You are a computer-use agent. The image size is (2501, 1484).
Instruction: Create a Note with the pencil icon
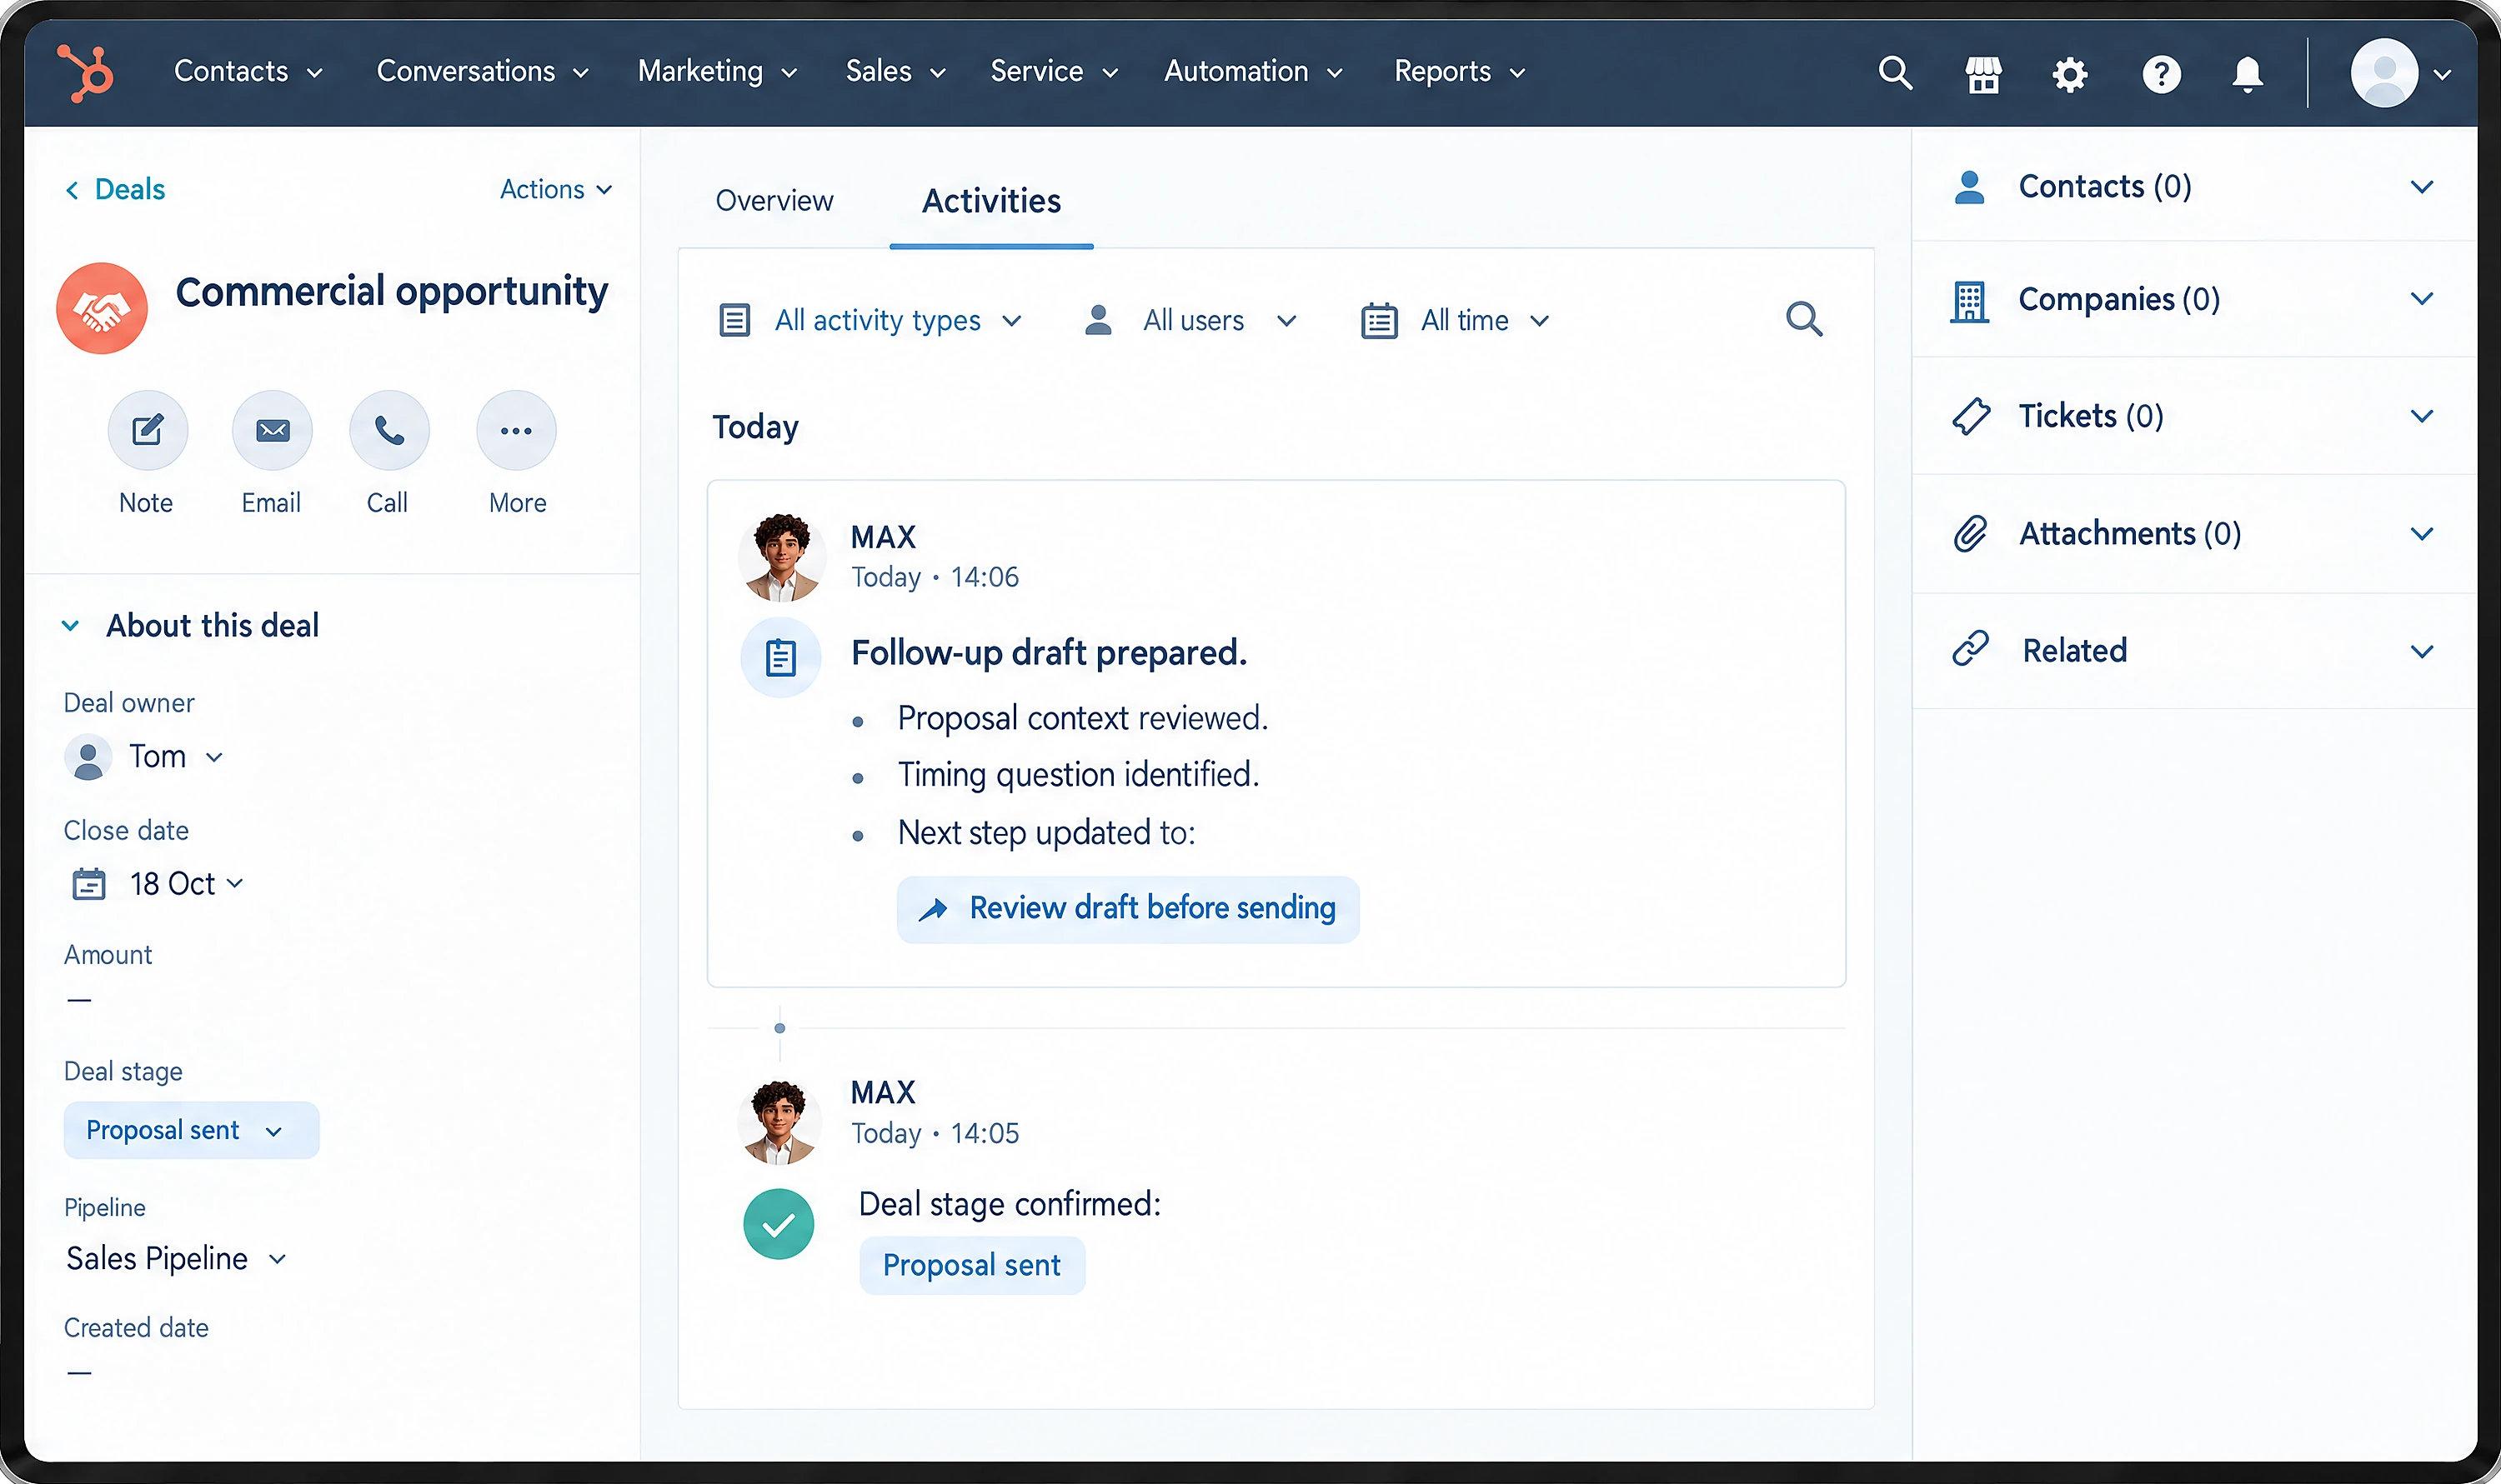147,430
